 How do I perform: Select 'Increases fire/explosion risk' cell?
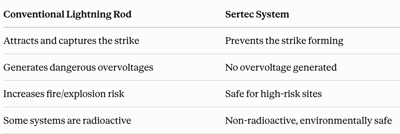64,94
